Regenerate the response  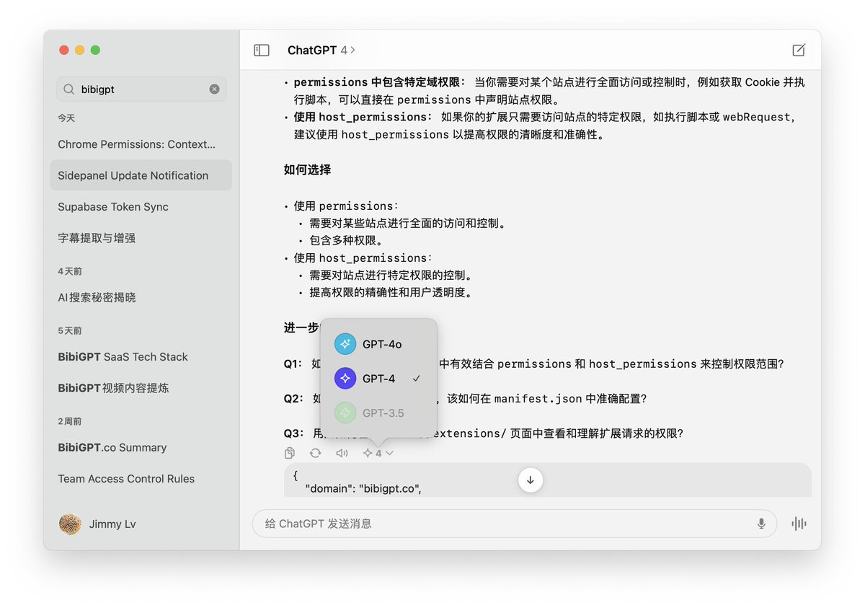pos(316,453)
